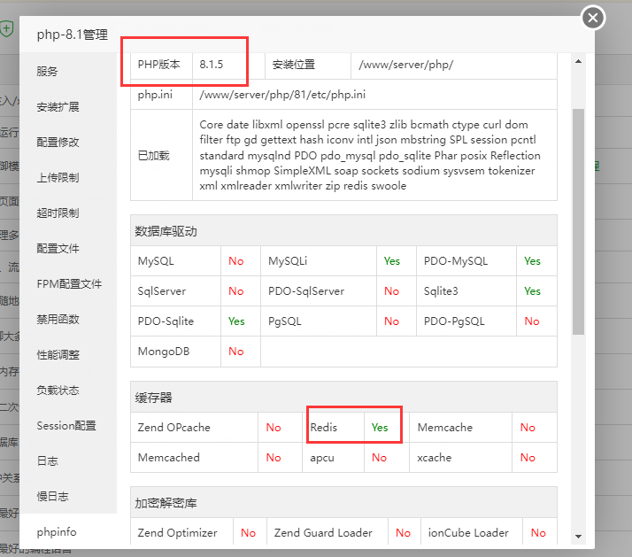Click the Redis cell
This screenshot has height=557, width=632.
(334, 428)
